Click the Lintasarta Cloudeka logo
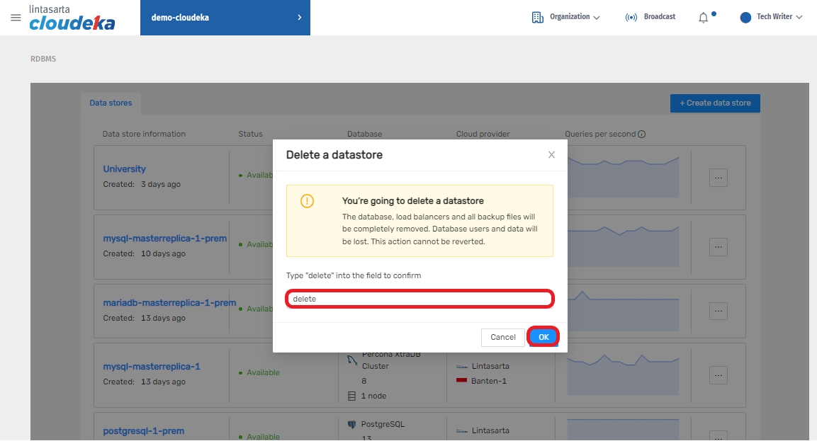Screen dimensions: 817x441 [x=72, y=18]
